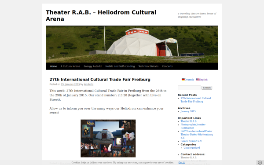264x165 pixels.
Task: Open LAFT Landesverband Freier Theater link
Action: pyautogui.click(x=197, y=134)
